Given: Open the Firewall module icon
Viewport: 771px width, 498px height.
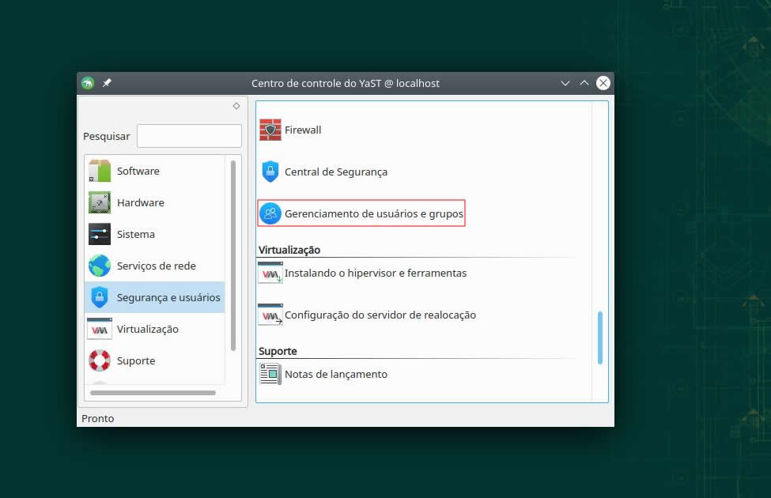Looking at the screenshot, I should [270, 130].
